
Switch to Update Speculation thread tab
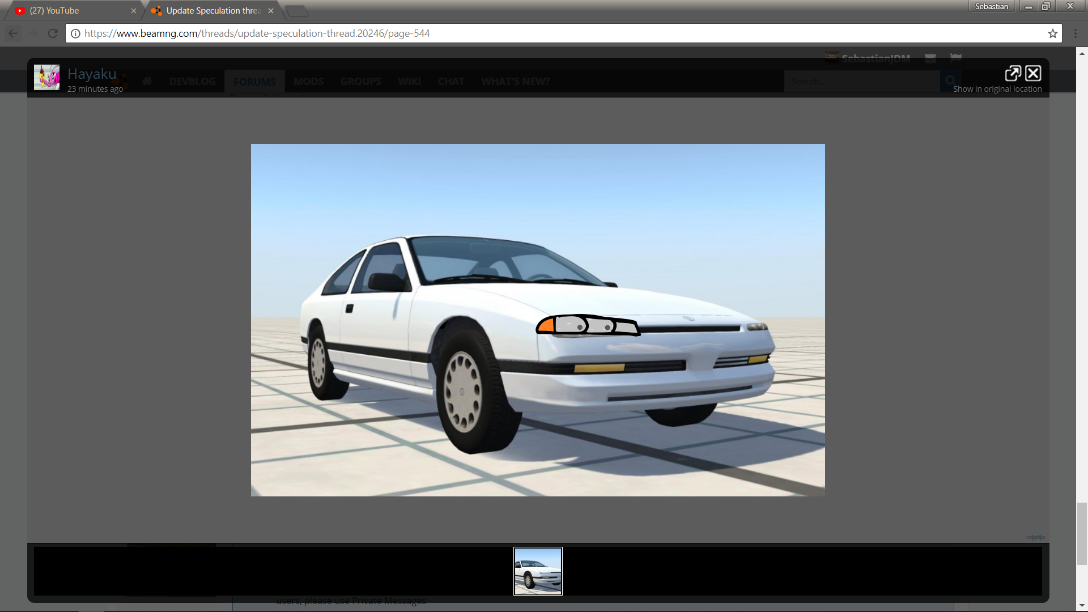tap(212, 11)
